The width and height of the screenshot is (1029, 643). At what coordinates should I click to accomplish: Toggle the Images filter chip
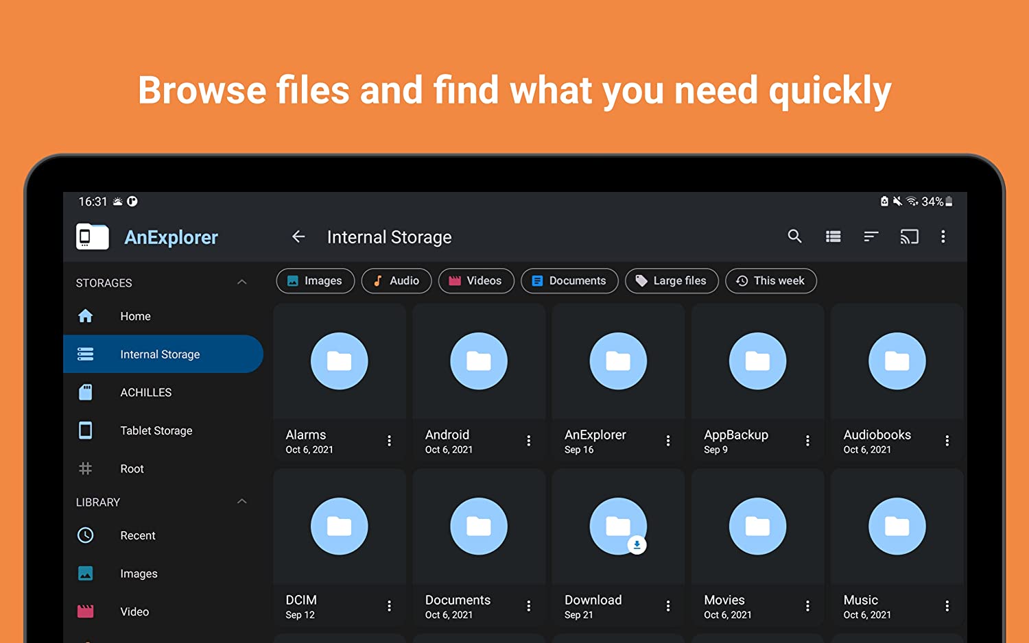[x=315, y=280]
